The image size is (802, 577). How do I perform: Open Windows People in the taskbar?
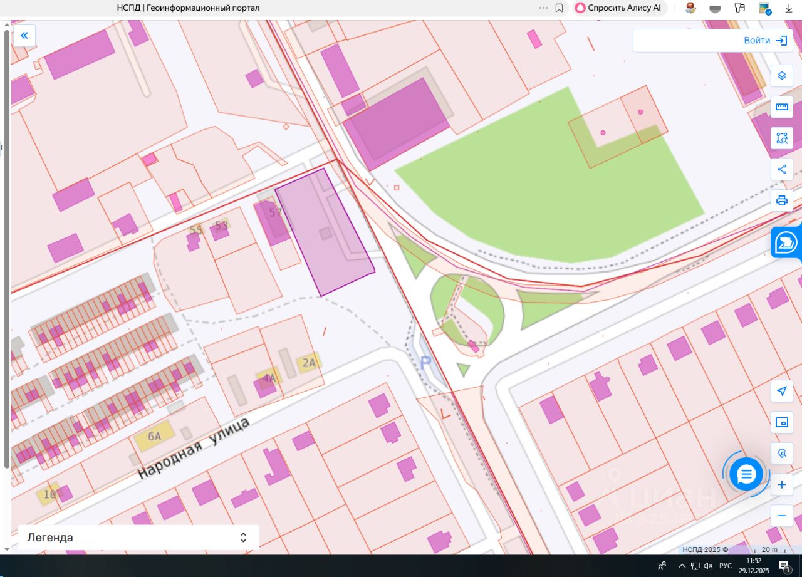(x=662, y=566)
